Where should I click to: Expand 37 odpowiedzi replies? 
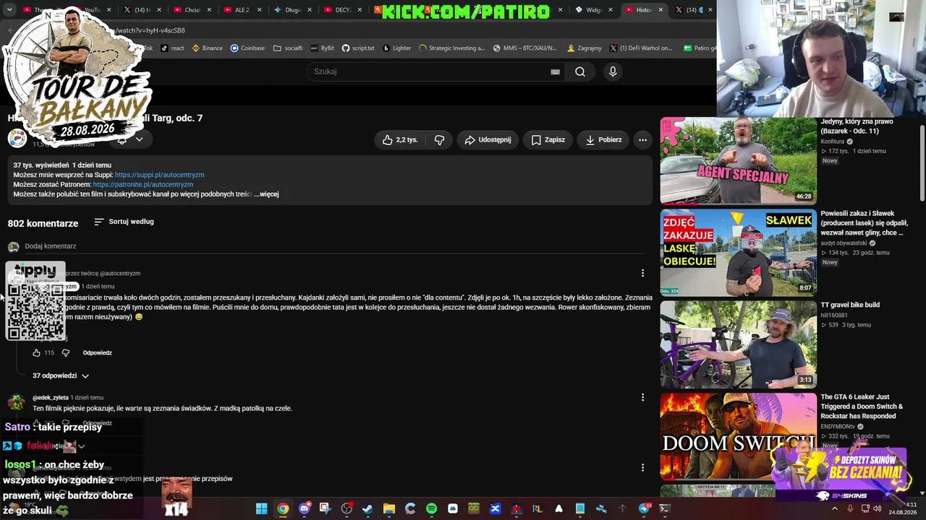pos(61,376)
